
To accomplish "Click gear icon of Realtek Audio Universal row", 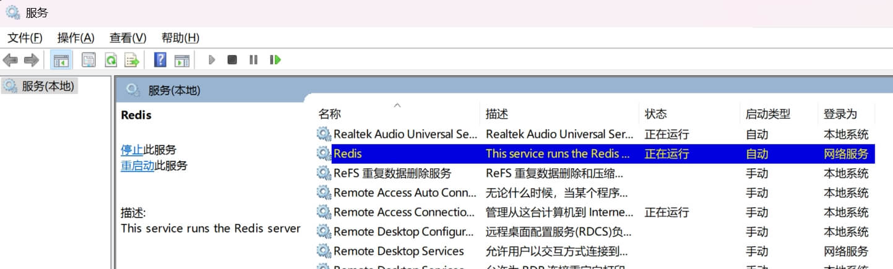I will pos(324,134).
